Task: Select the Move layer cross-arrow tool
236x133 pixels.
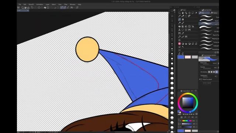Action: (189, 13)
